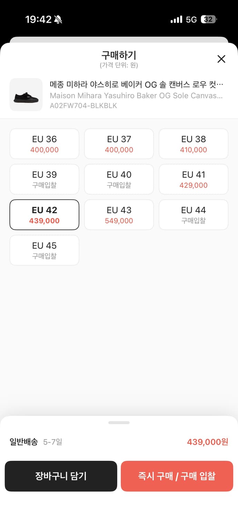
Task: Tap the 439,000원 total price
Action: click(x=207, y=442)
